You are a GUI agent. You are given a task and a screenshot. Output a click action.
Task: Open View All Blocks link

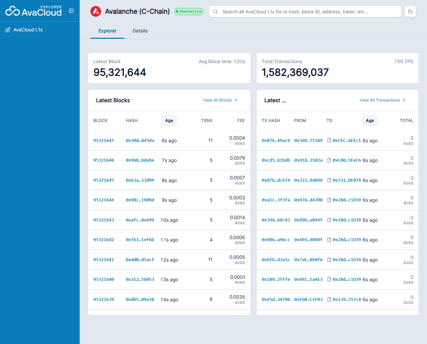[220, 100]
